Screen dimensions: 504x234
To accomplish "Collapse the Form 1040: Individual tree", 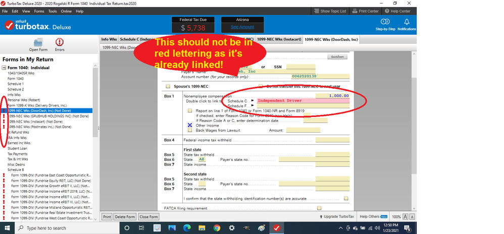I will click(x=5, y=68).
